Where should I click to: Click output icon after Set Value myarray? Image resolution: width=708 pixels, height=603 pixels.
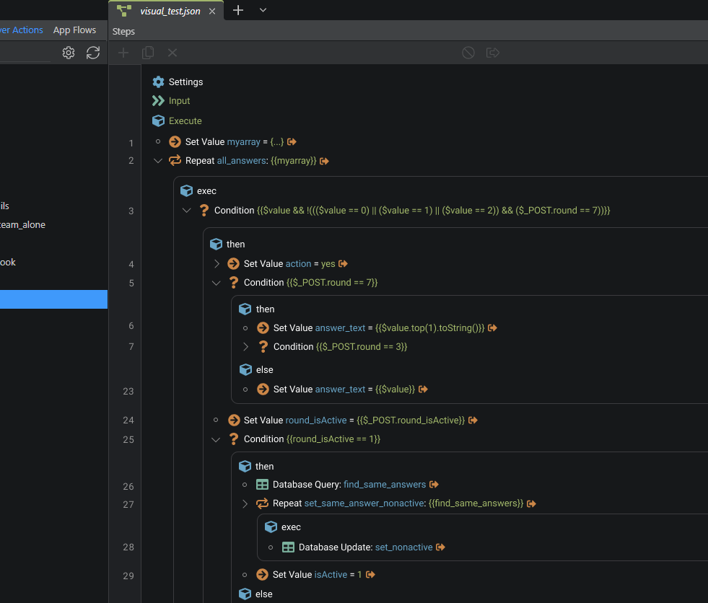[x=292, y=142]
